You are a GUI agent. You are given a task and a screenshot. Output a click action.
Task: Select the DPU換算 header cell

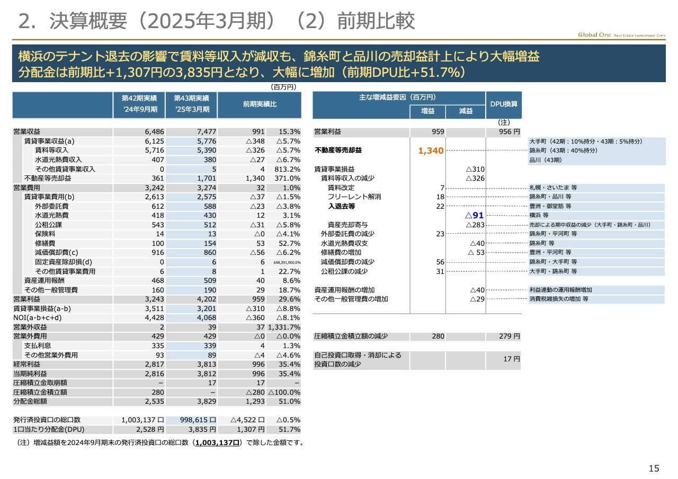pyautogui.click(x=503, y=104)
